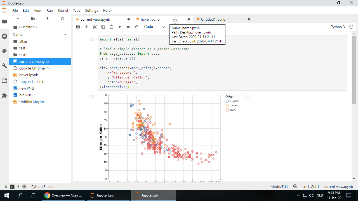Open the chart options ellipsis menu
Image resolution: width=358 pixels, height=201 pixels.
pyautogui.click(x=247, y=96)
